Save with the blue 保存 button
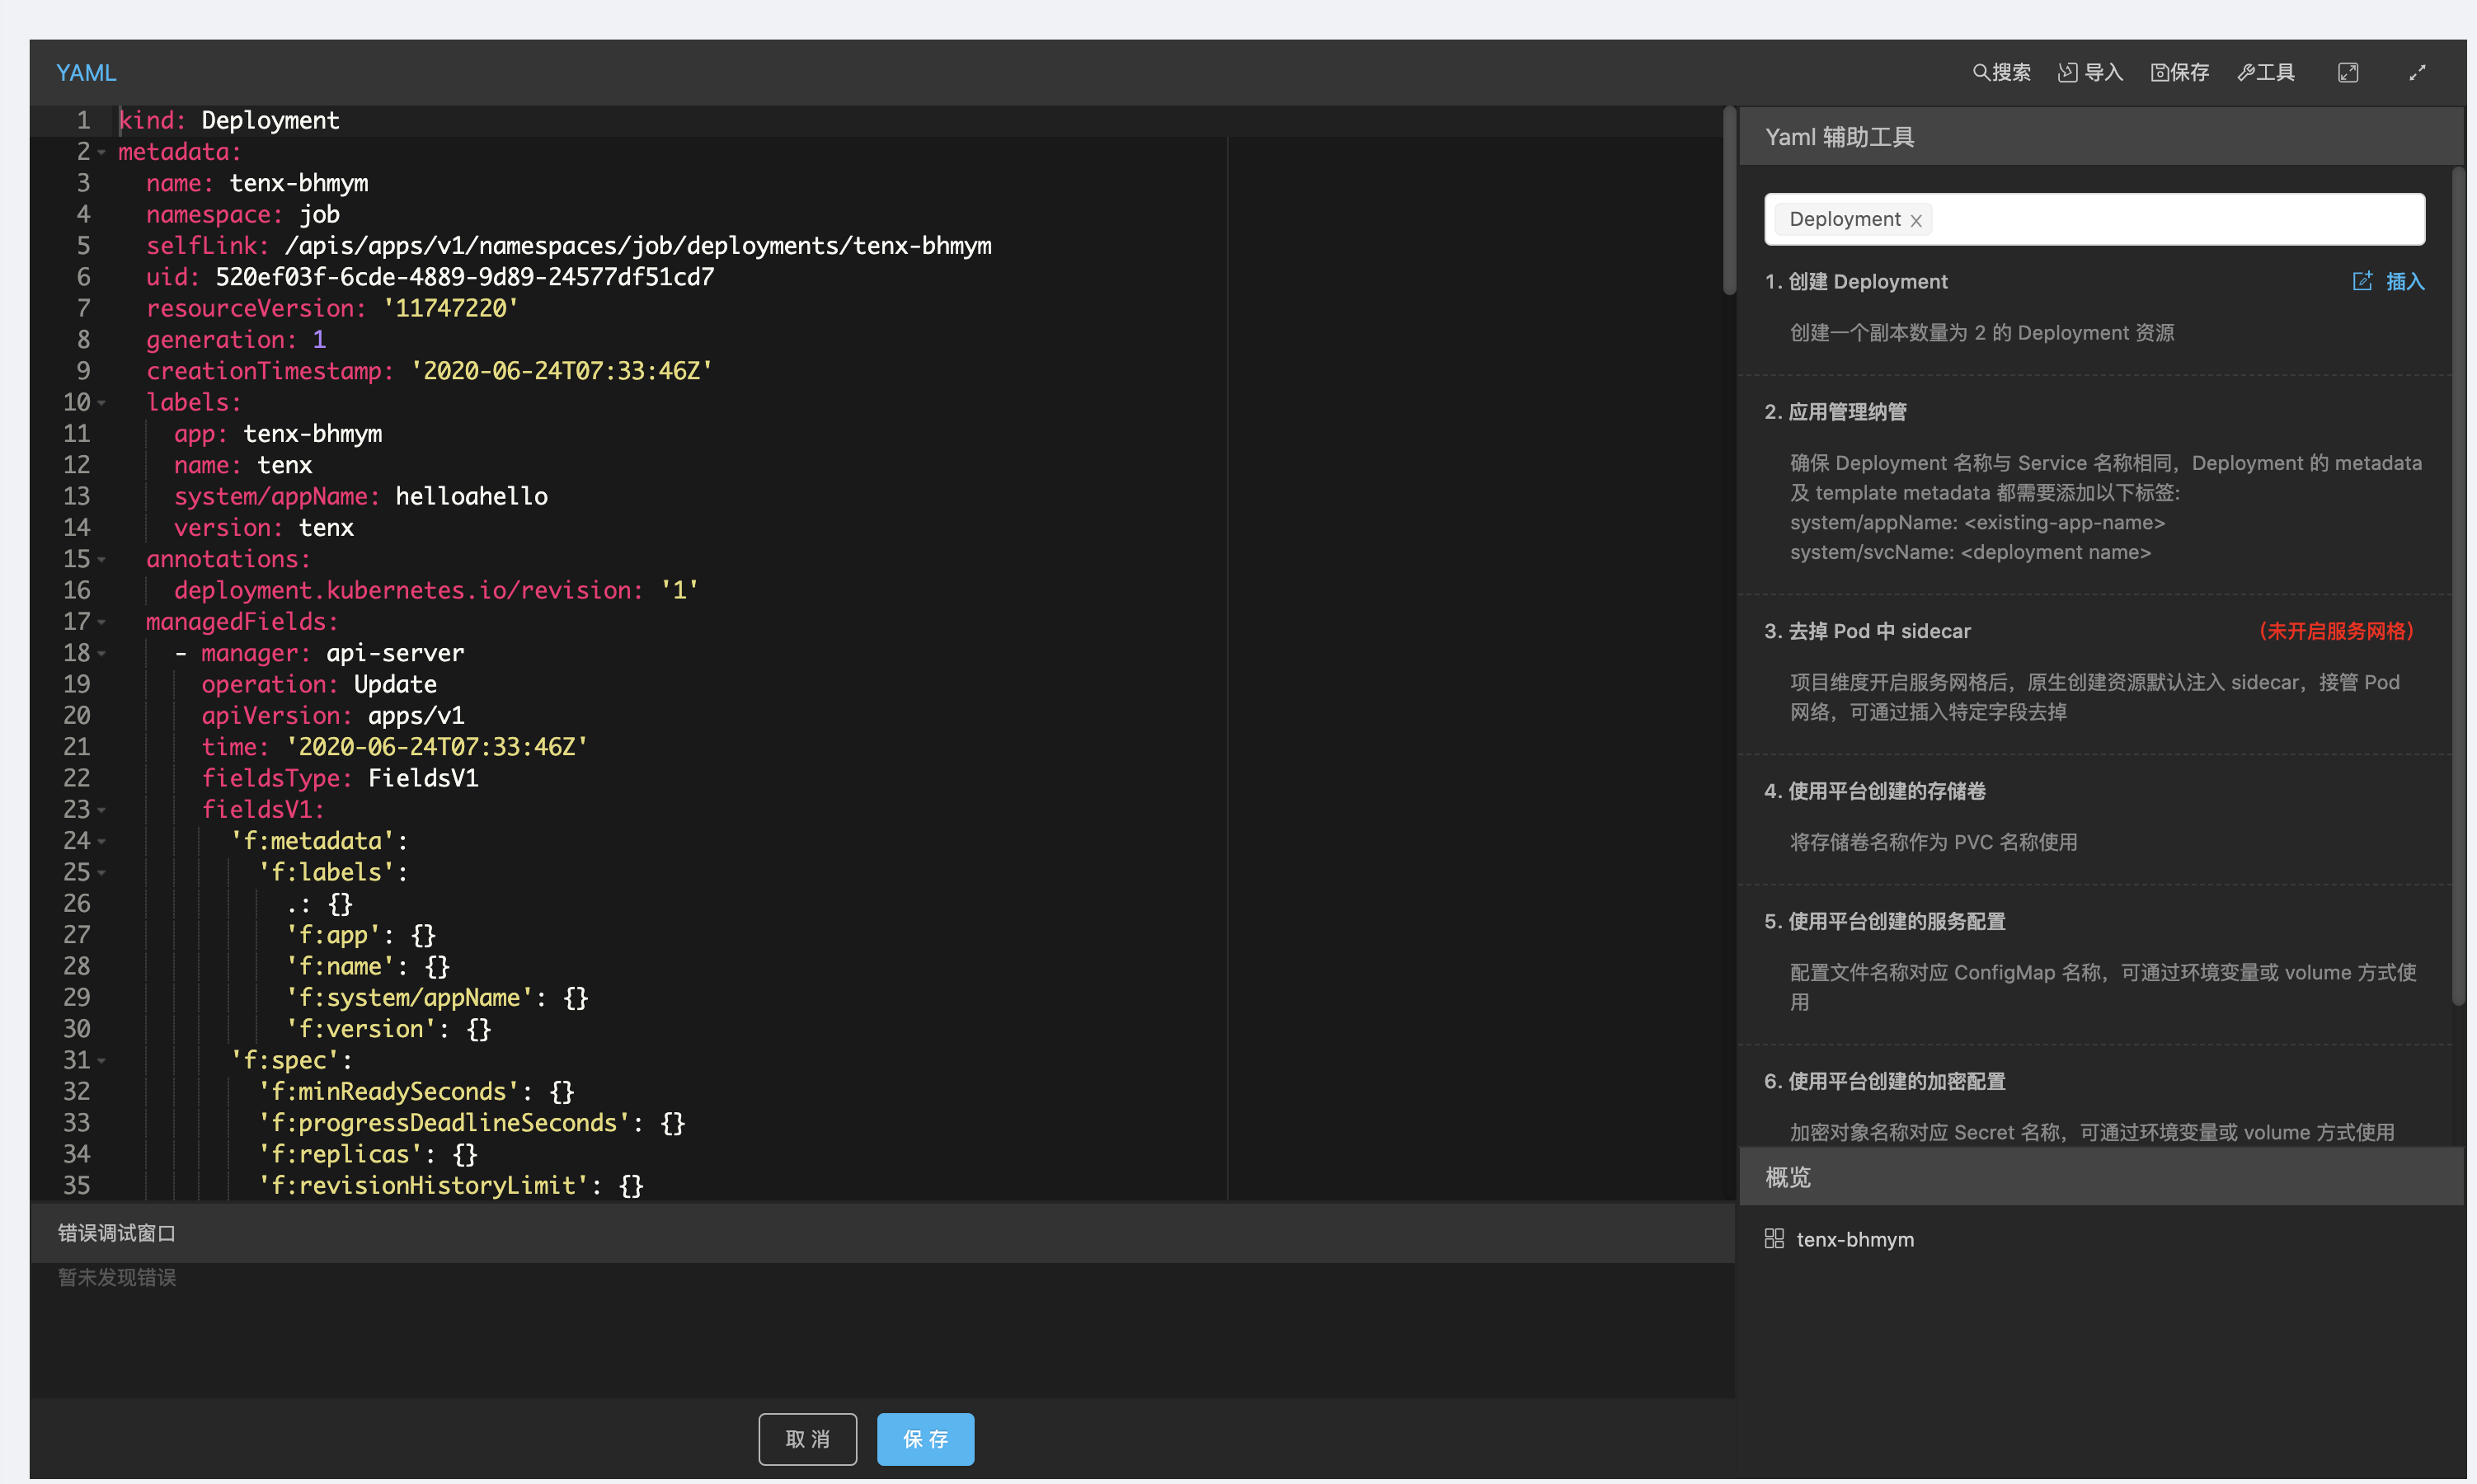 coord(925,1439)
